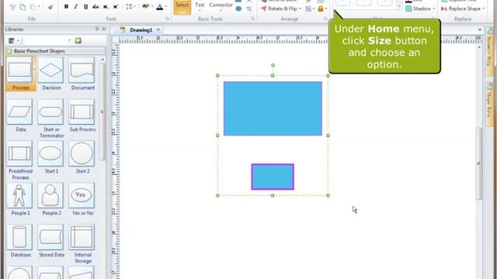
Task: Open the library search dropdown arrow
Action: tap(69, 40)
